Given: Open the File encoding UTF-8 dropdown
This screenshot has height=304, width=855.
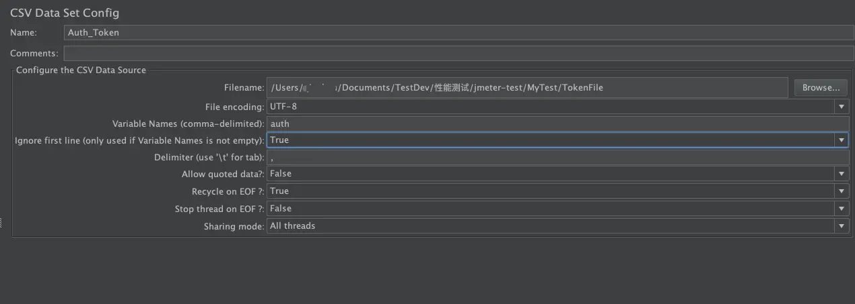Looking at the screenshot, I should [x=558, y=107].
